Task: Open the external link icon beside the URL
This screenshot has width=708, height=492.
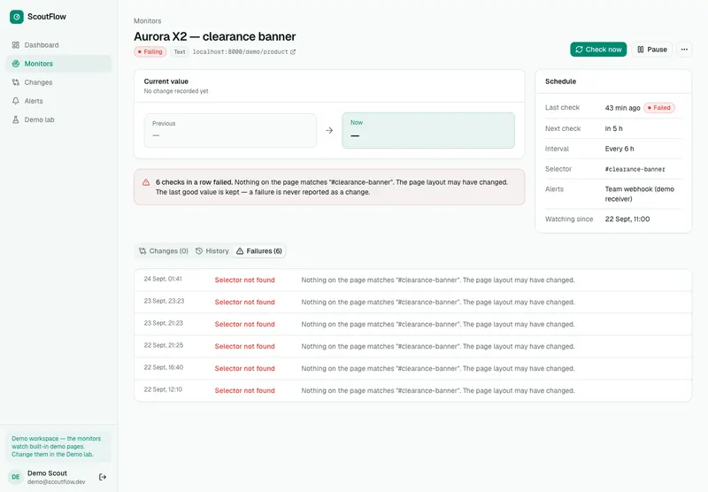Action: [x=293, y=52]
